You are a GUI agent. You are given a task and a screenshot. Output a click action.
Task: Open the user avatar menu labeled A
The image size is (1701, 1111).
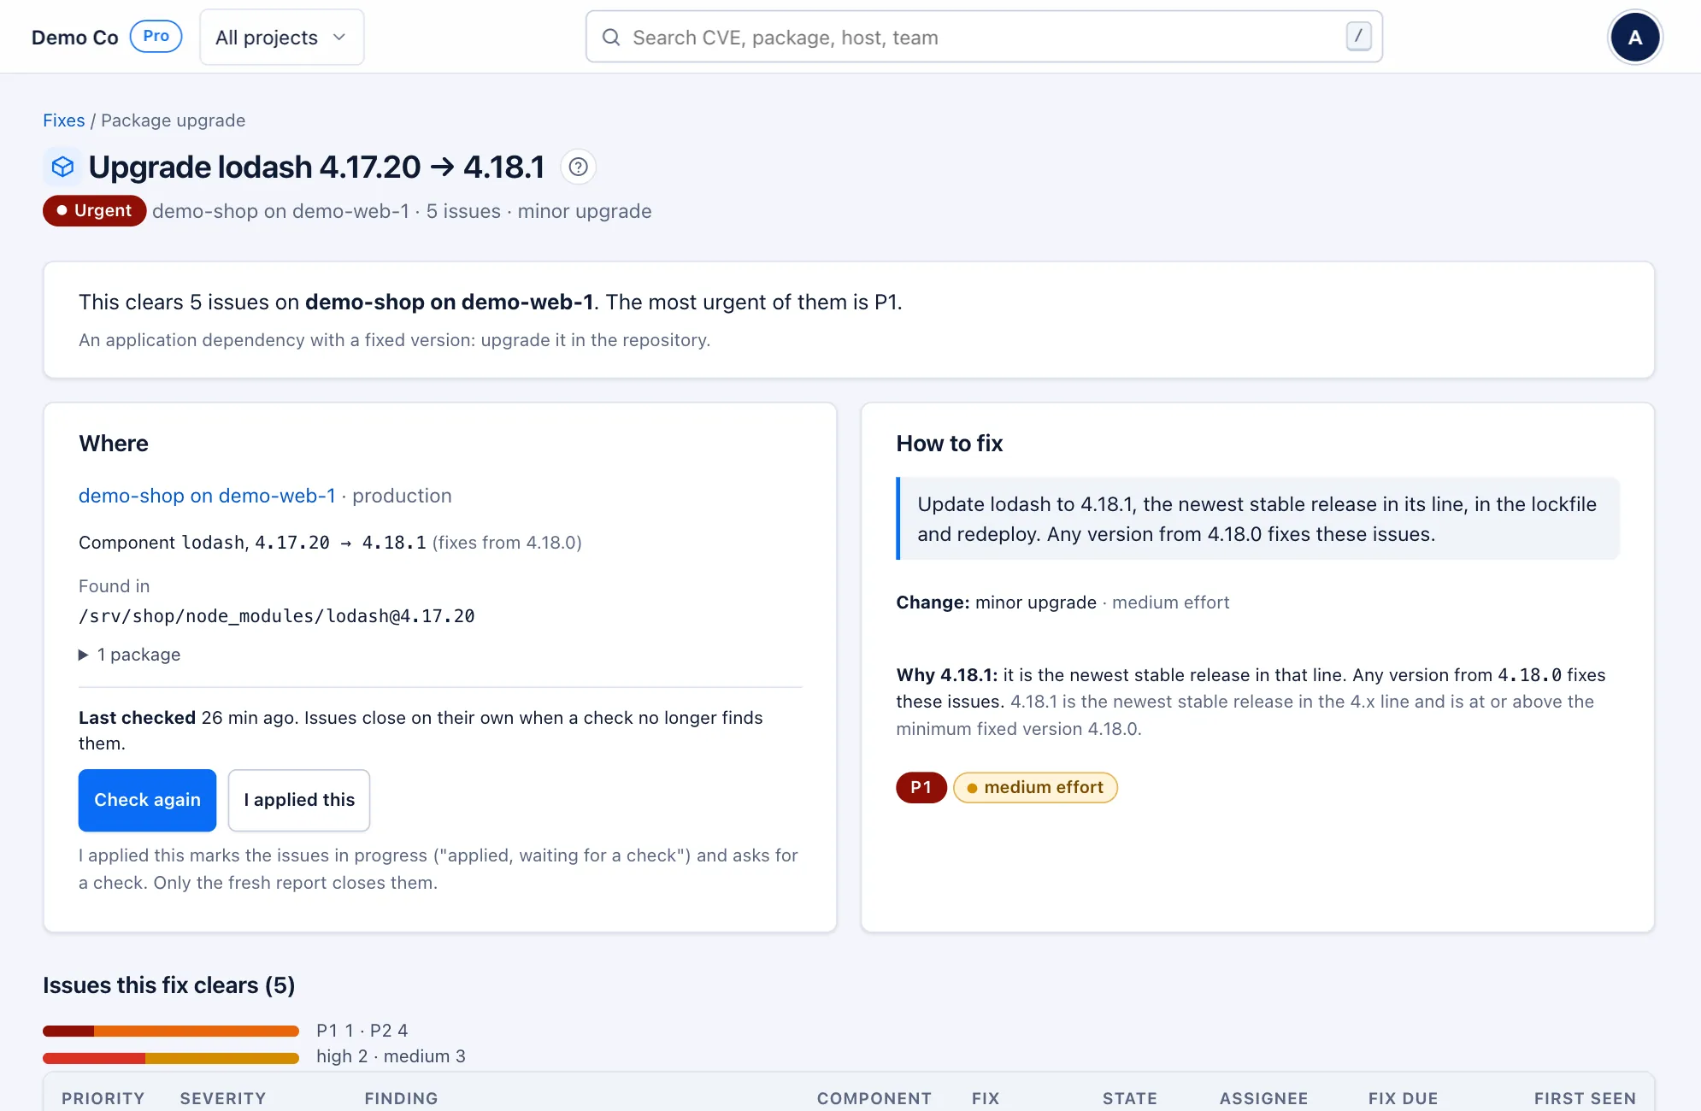(x=1634, y=37)
